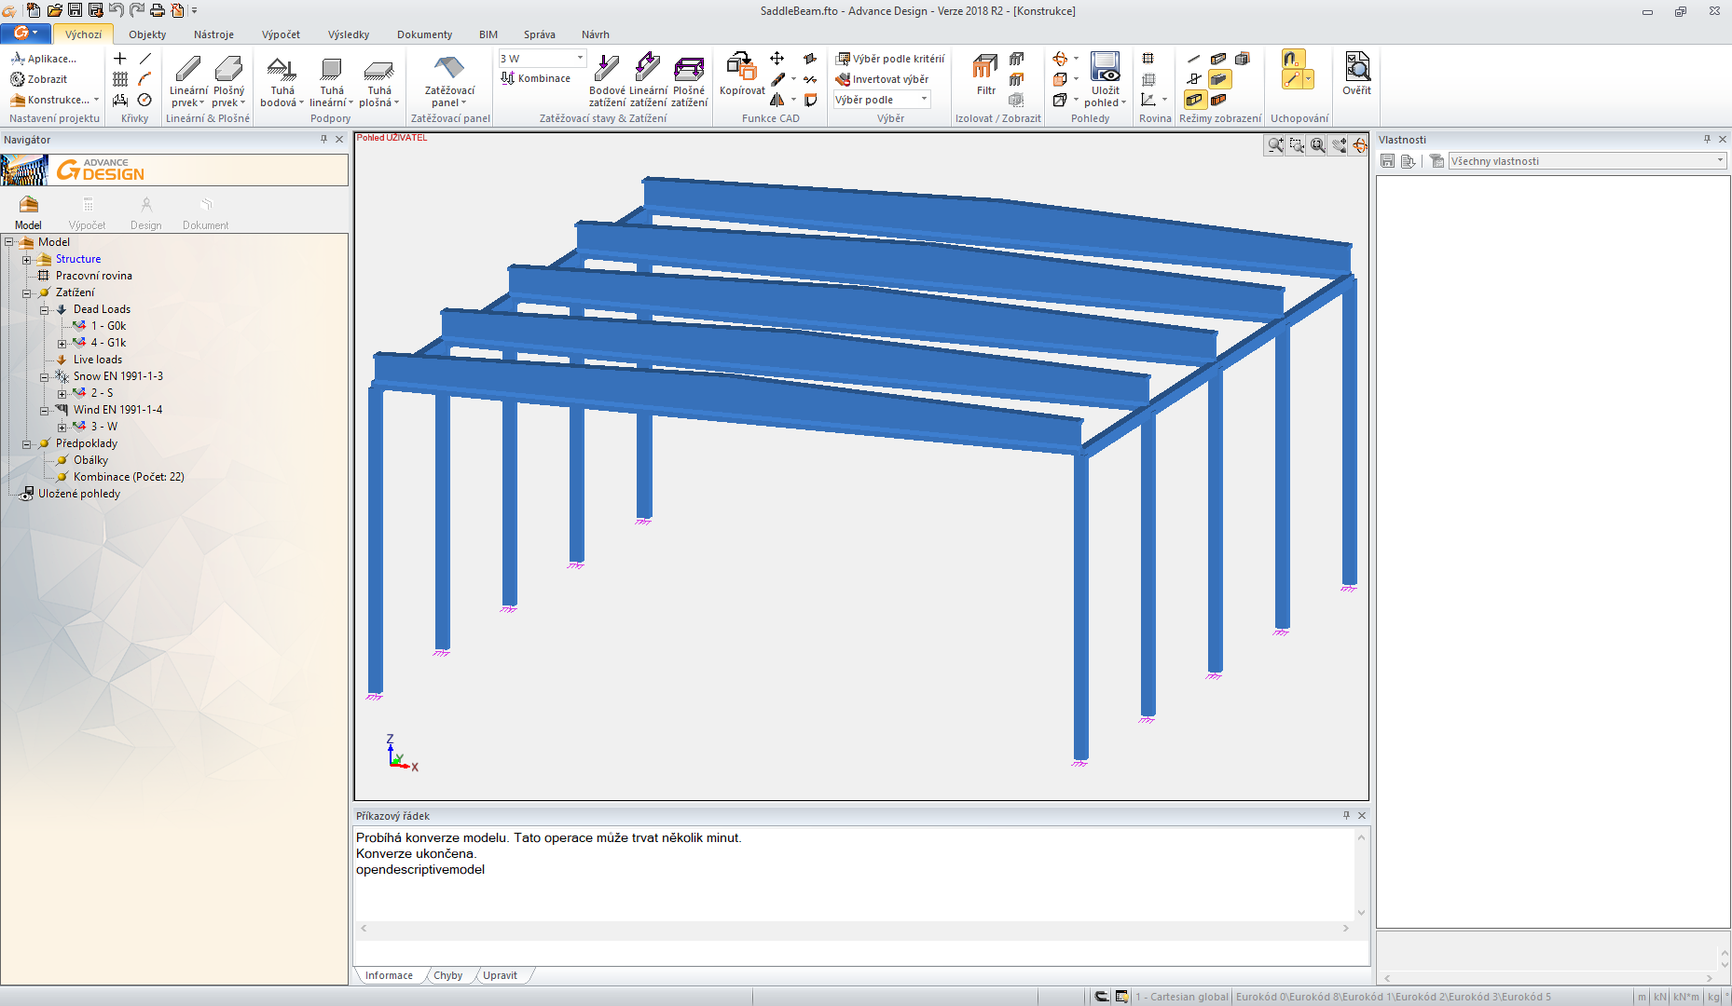
Task: Open the Všechny vlastnosti dropdown
Action: (1719, 161)
